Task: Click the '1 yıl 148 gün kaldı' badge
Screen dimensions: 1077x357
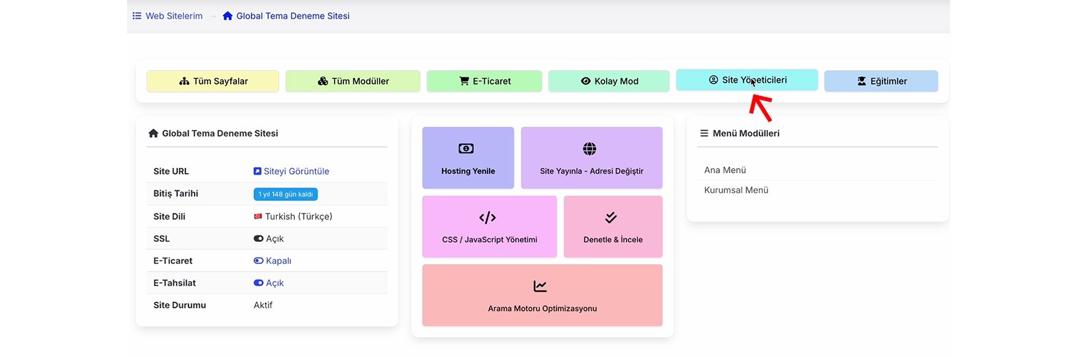Action: (286, 194)
